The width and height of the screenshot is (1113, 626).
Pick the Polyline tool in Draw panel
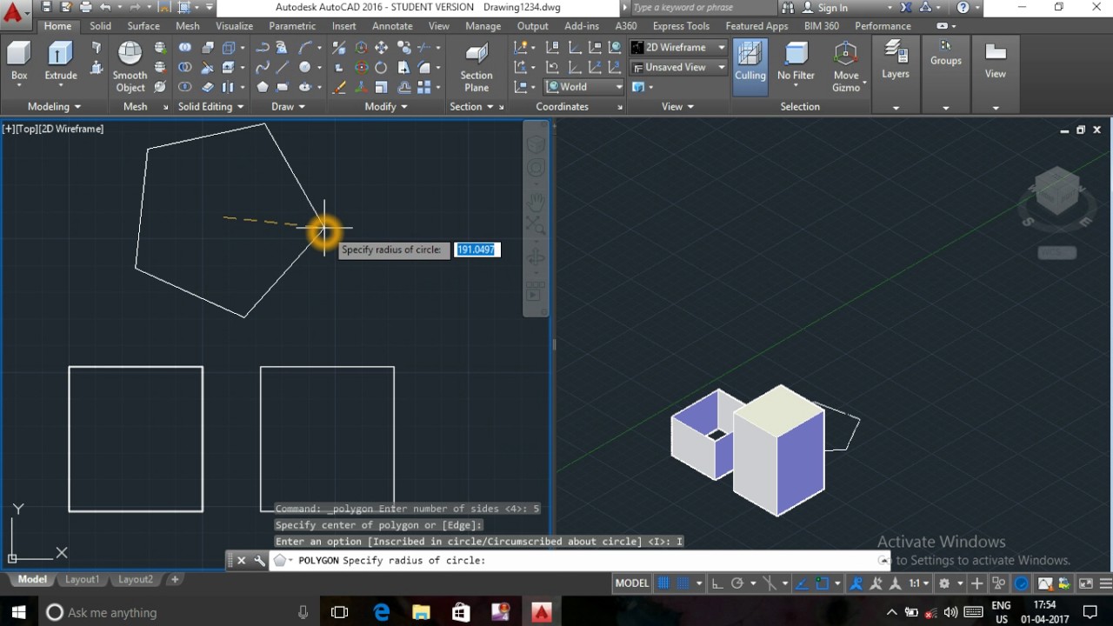pyautogui.click(x=262, y=47)
